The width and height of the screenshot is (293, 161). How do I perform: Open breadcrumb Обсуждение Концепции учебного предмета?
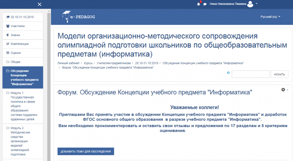[x=203, y=63]
